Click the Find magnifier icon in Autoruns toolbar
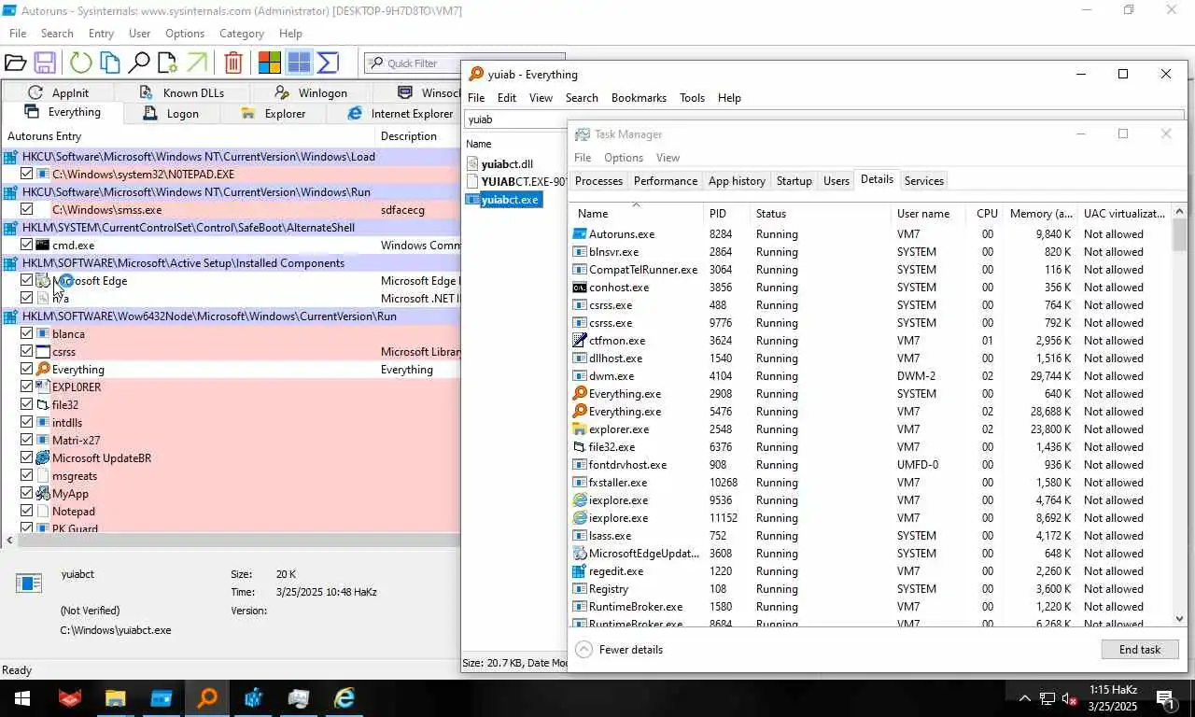The height and width of the screenshot is (717, 1195). [x=138, y=63]
